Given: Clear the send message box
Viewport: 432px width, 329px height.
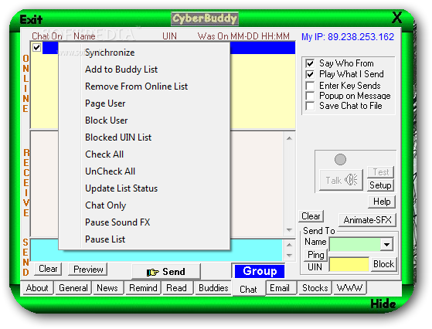Looking at the screenshot, I should tap(48, 269).
